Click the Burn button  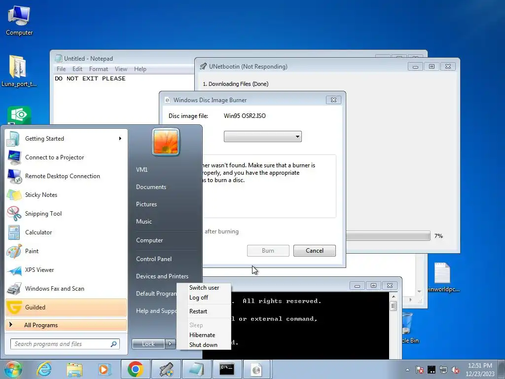click(x=268, y=251)
